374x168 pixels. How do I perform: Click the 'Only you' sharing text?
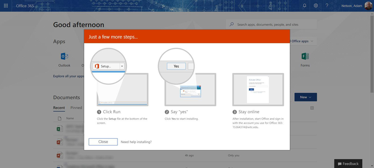(234, 155)
